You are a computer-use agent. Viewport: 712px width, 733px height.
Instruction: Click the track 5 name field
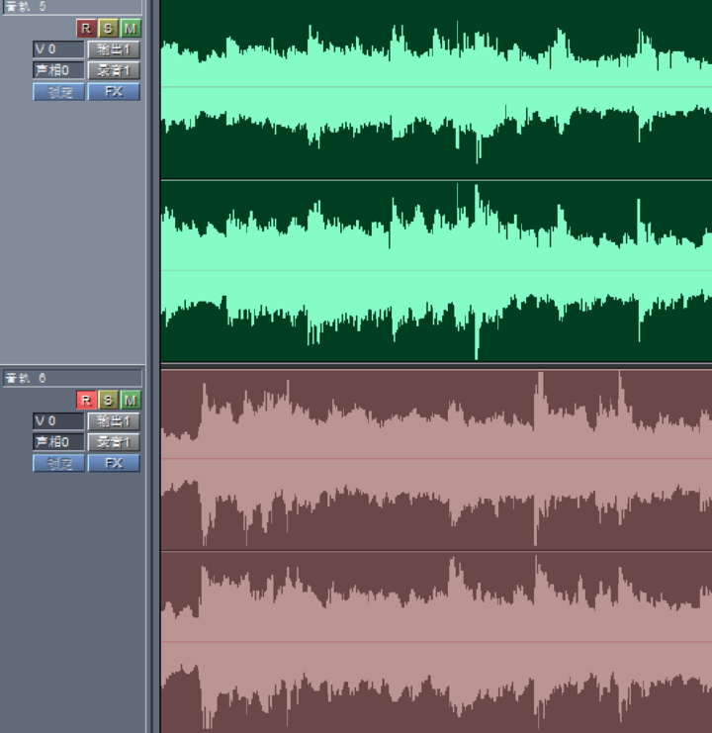72,7
